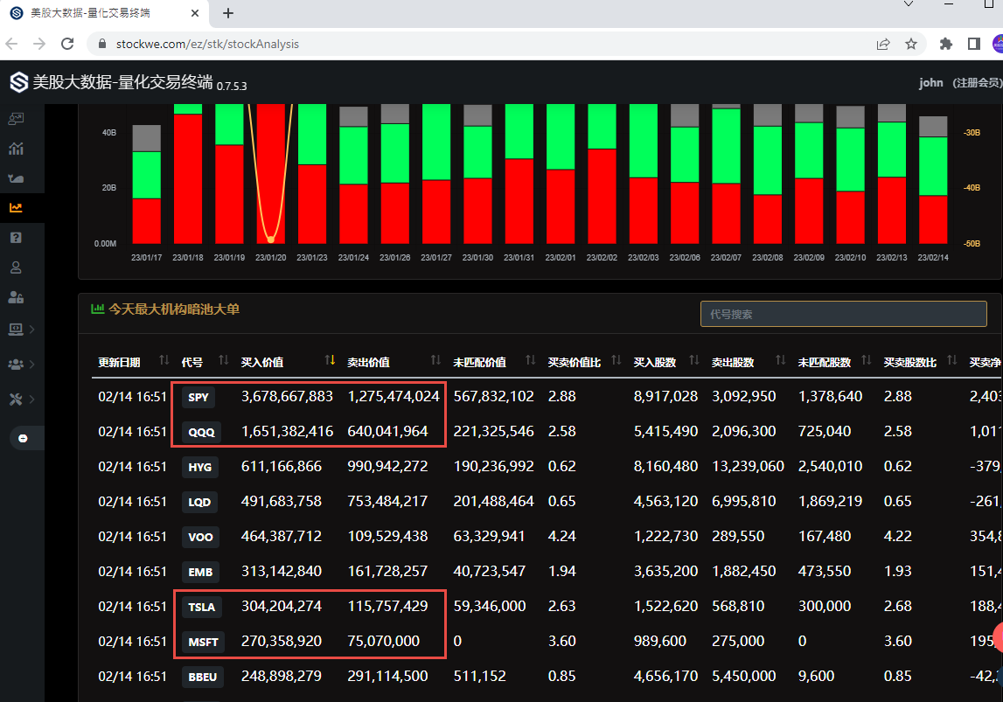1003x702 pixels.
Task: Click SPY buy value 3,678,667,883
Action: [287, 396]
